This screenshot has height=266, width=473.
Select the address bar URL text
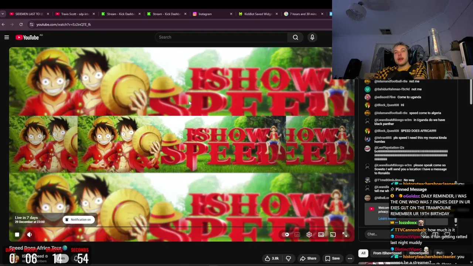[x=64, y=24]
